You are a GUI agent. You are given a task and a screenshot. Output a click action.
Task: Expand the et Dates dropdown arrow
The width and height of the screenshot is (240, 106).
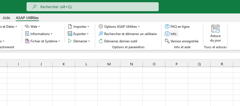pyautogui.click(x=16, y=27)
